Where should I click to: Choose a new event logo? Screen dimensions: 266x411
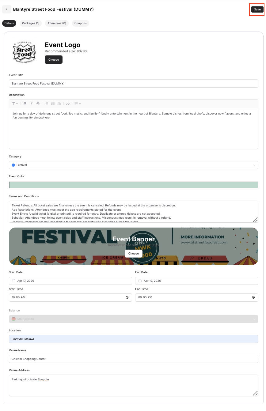click(54, 60)
